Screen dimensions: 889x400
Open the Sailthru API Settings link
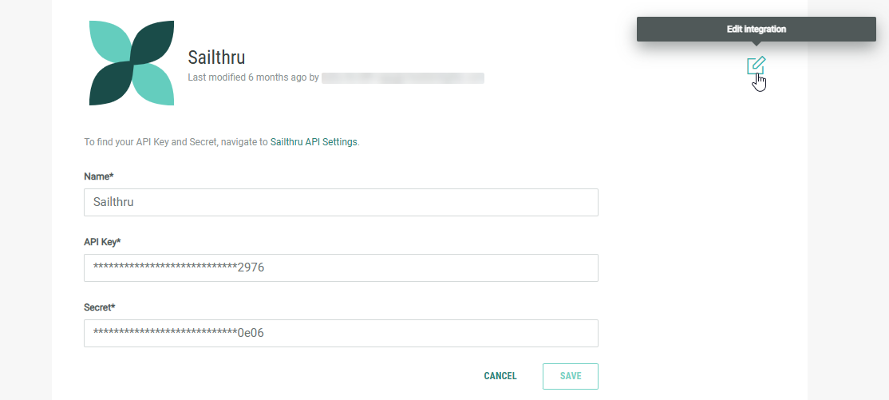pyautogui.click(x=314, y=142)
